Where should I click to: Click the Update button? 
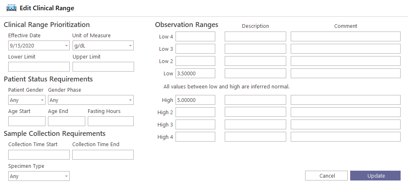[x=375, y=176]
